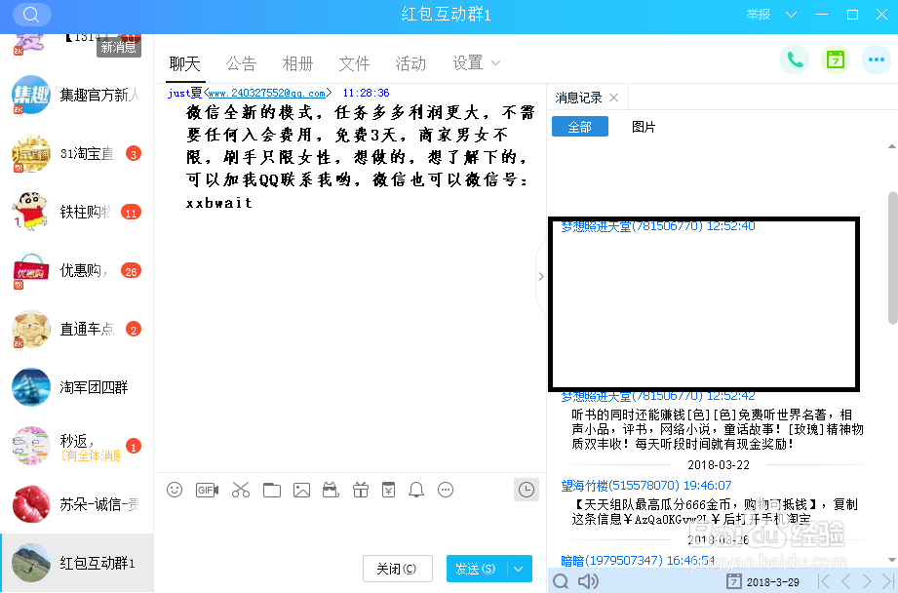Open sender 暗暗(1979507347) in history
This screenshot has width=898, height=593.
tap(638, 560)
